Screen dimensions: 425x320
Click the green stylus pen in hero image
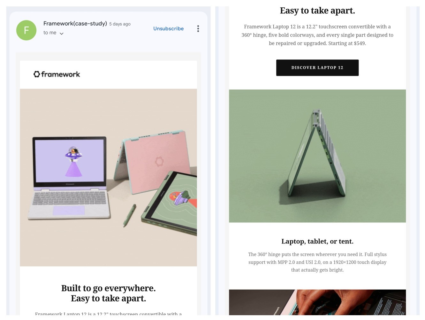(130, 216)
